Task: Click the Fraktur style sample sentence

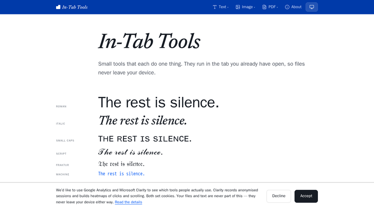Action: click(x=122, y=164)
